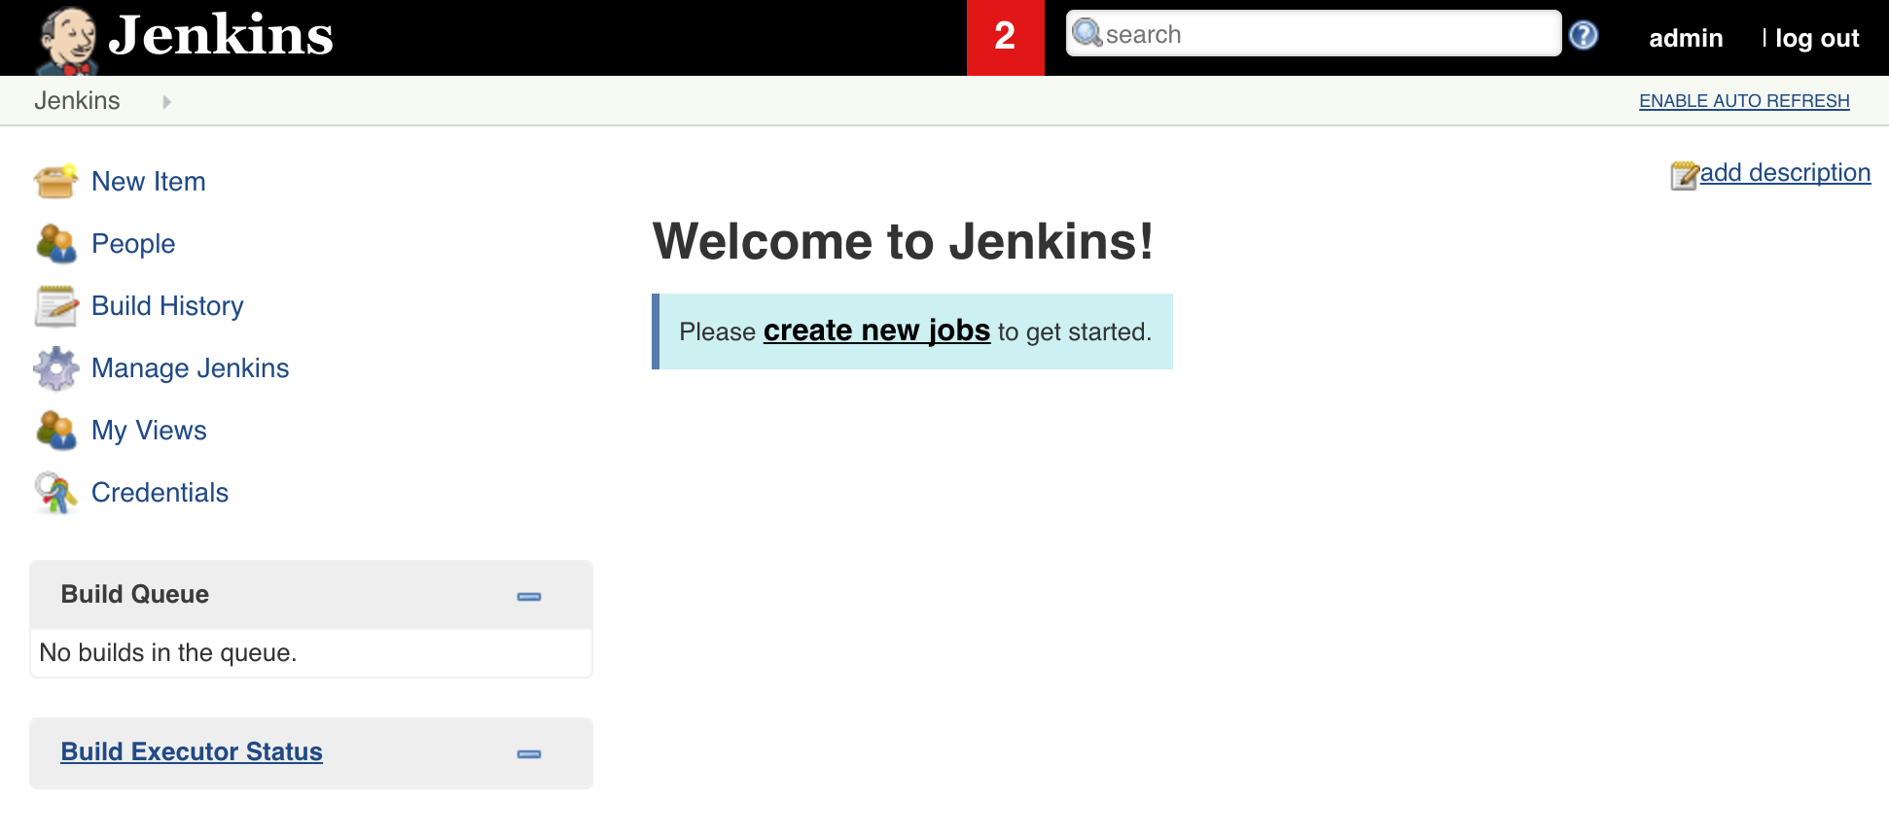Open the admin user link
1889x836 pixels.
pos(1686,38)
